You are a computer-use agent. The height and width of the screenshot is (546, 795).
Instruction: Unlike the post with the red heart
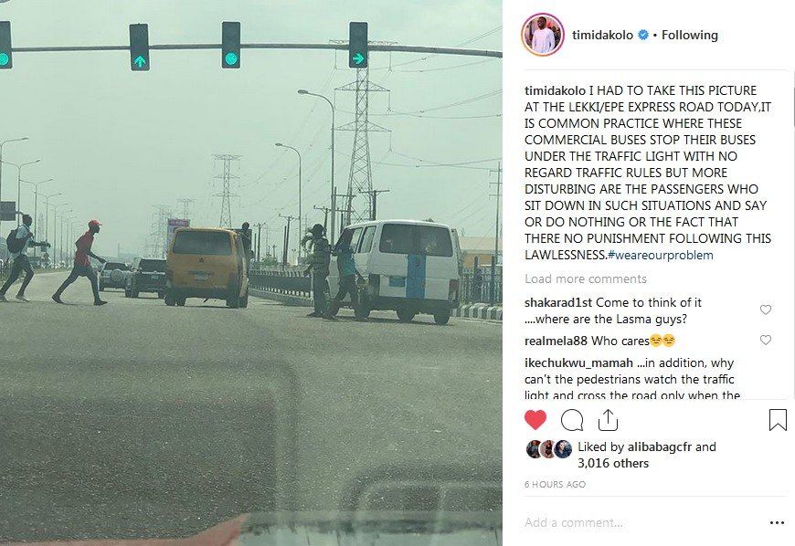pyautogui.click(x=535, y=420)
